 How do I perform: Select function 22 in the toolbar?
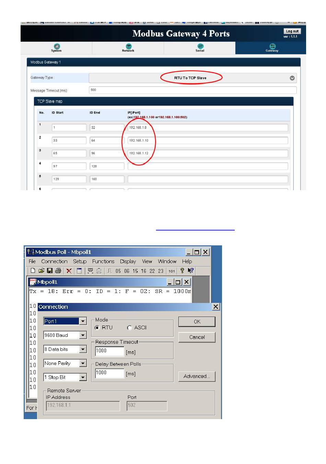[152, 271]
